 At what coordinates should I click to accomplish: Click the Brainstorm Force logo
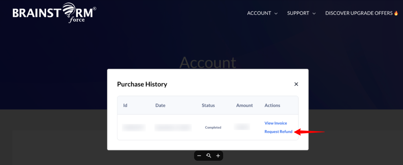pos(54,13)
